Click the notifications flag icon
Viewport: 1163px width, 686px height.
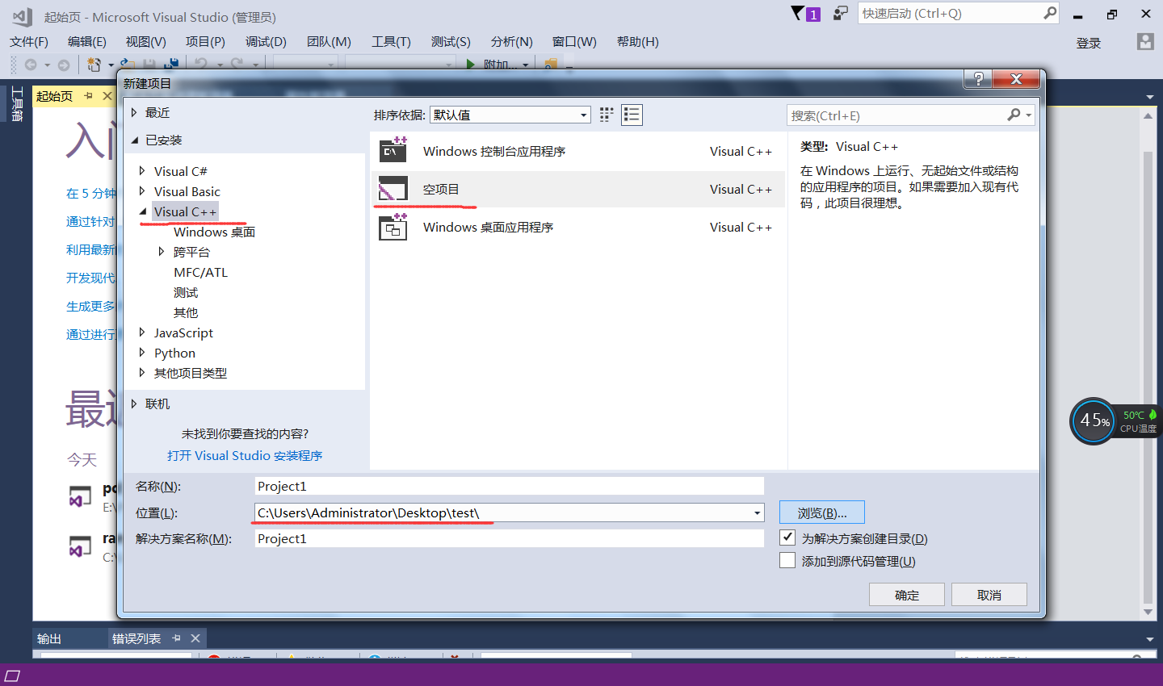coord(798,13)
